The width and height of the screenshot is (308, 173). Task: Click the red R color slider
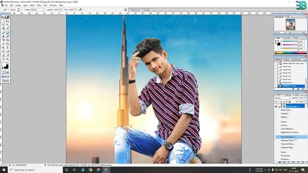[x=291, y=41]
